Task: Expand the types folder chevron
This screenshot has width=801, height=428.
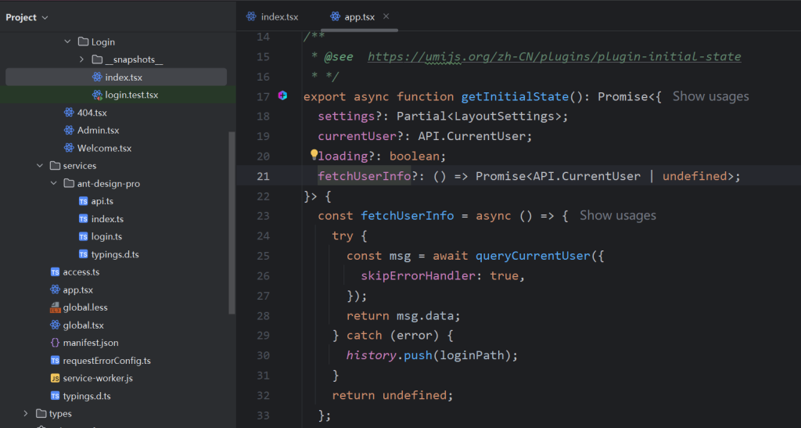Action: pos(26,413)
